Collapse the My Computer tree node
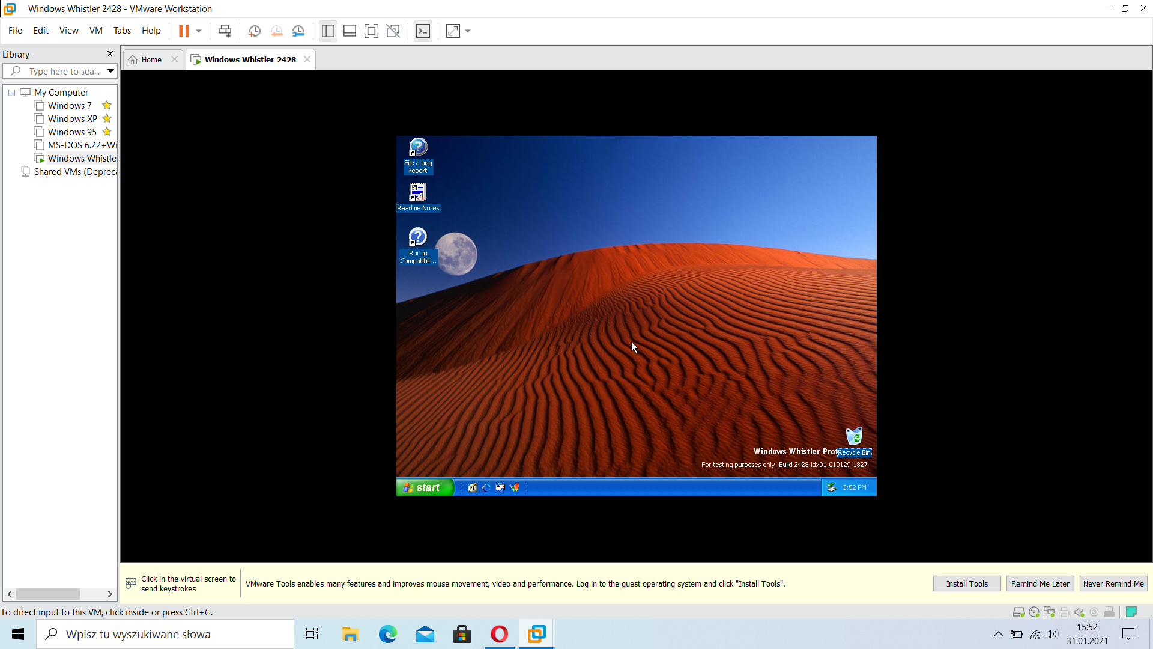This screenshot has width=1153, height=649. pos(11,92)
